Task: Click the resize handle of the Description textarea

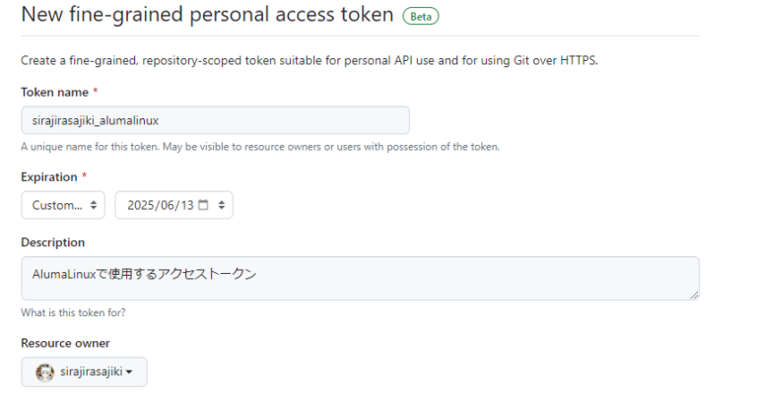Action: coord(694,295)
